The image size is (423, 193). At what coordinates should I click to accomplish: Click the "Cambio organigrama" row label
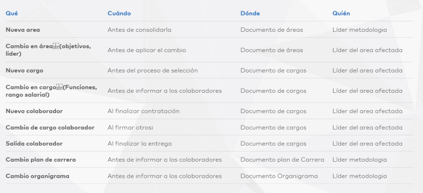coord(37,176)
